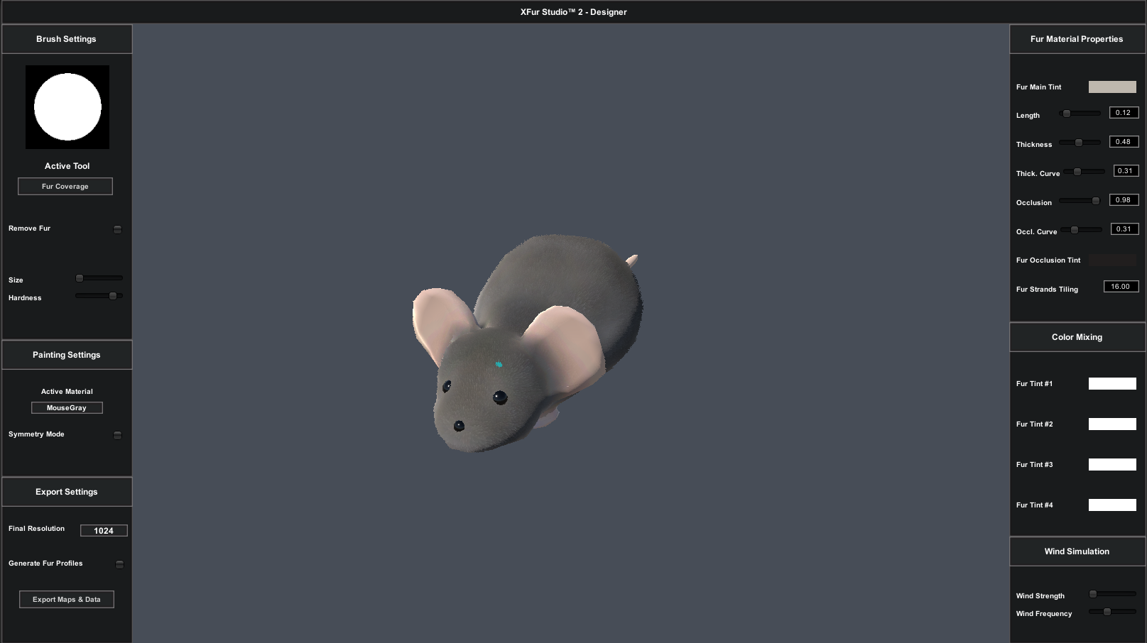Click the Export Settings panel header
This screenshot has width=1147, height=643.
click(x=67, y=492)
